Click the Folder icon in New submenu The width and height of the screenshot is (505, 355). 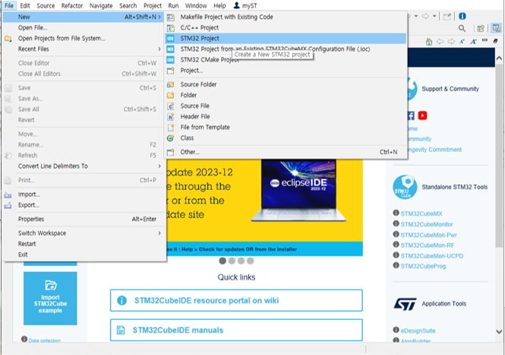[171, 95]
